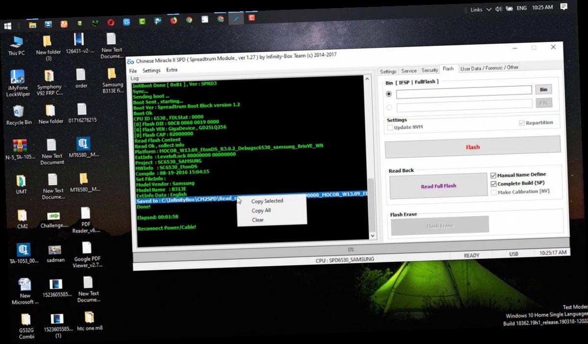Launch iMyFone LockWiper shortcut

pos(18,83)
